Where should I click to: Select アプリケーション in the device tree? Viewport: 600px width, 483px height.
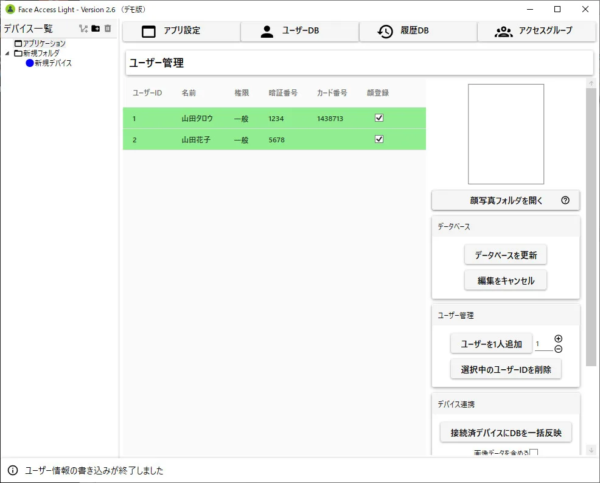click(x=44, y=44)
